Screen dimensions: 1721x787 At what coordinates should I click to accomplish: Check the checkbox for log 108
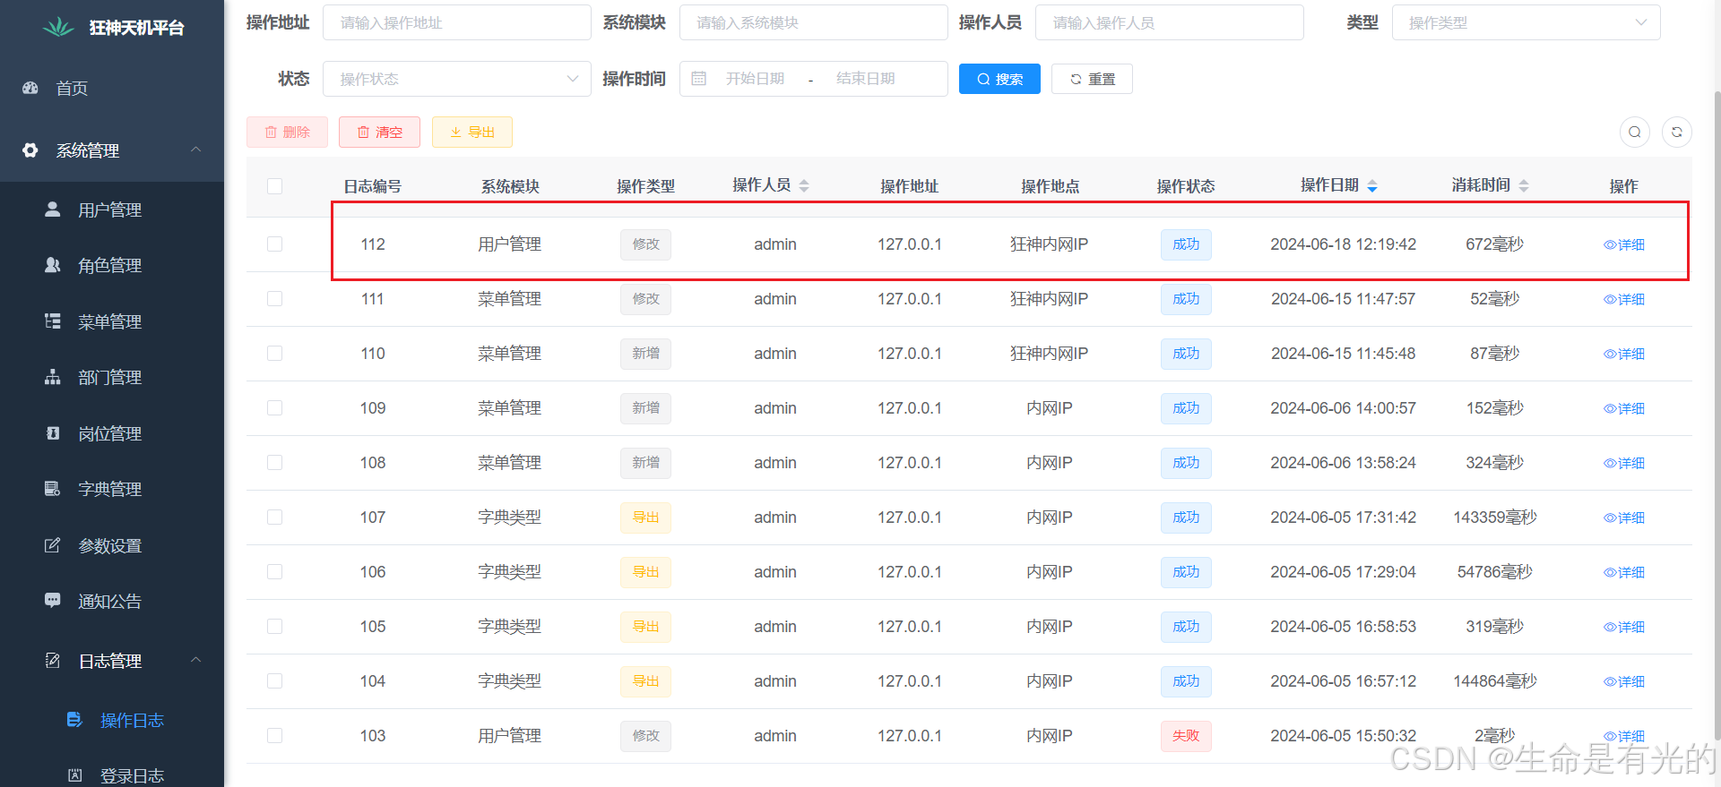(x=275, y=463)
